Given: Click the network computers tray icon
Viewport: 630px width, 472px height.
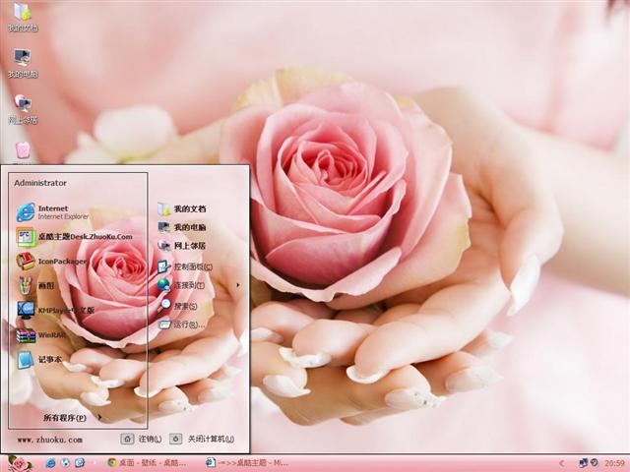Looking at the screenshot, I should [x=584, y=463].
